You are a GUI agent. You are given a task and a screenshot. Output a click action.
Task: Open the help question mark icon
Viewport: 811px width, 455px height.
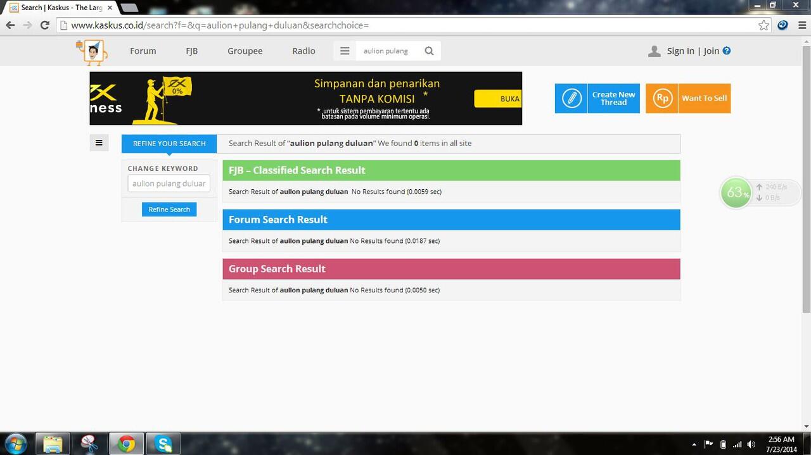point(727,51)
